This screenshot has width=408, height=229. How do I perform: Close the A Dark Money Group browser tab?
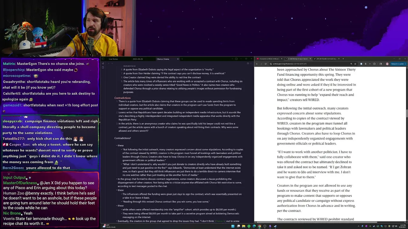310,59
